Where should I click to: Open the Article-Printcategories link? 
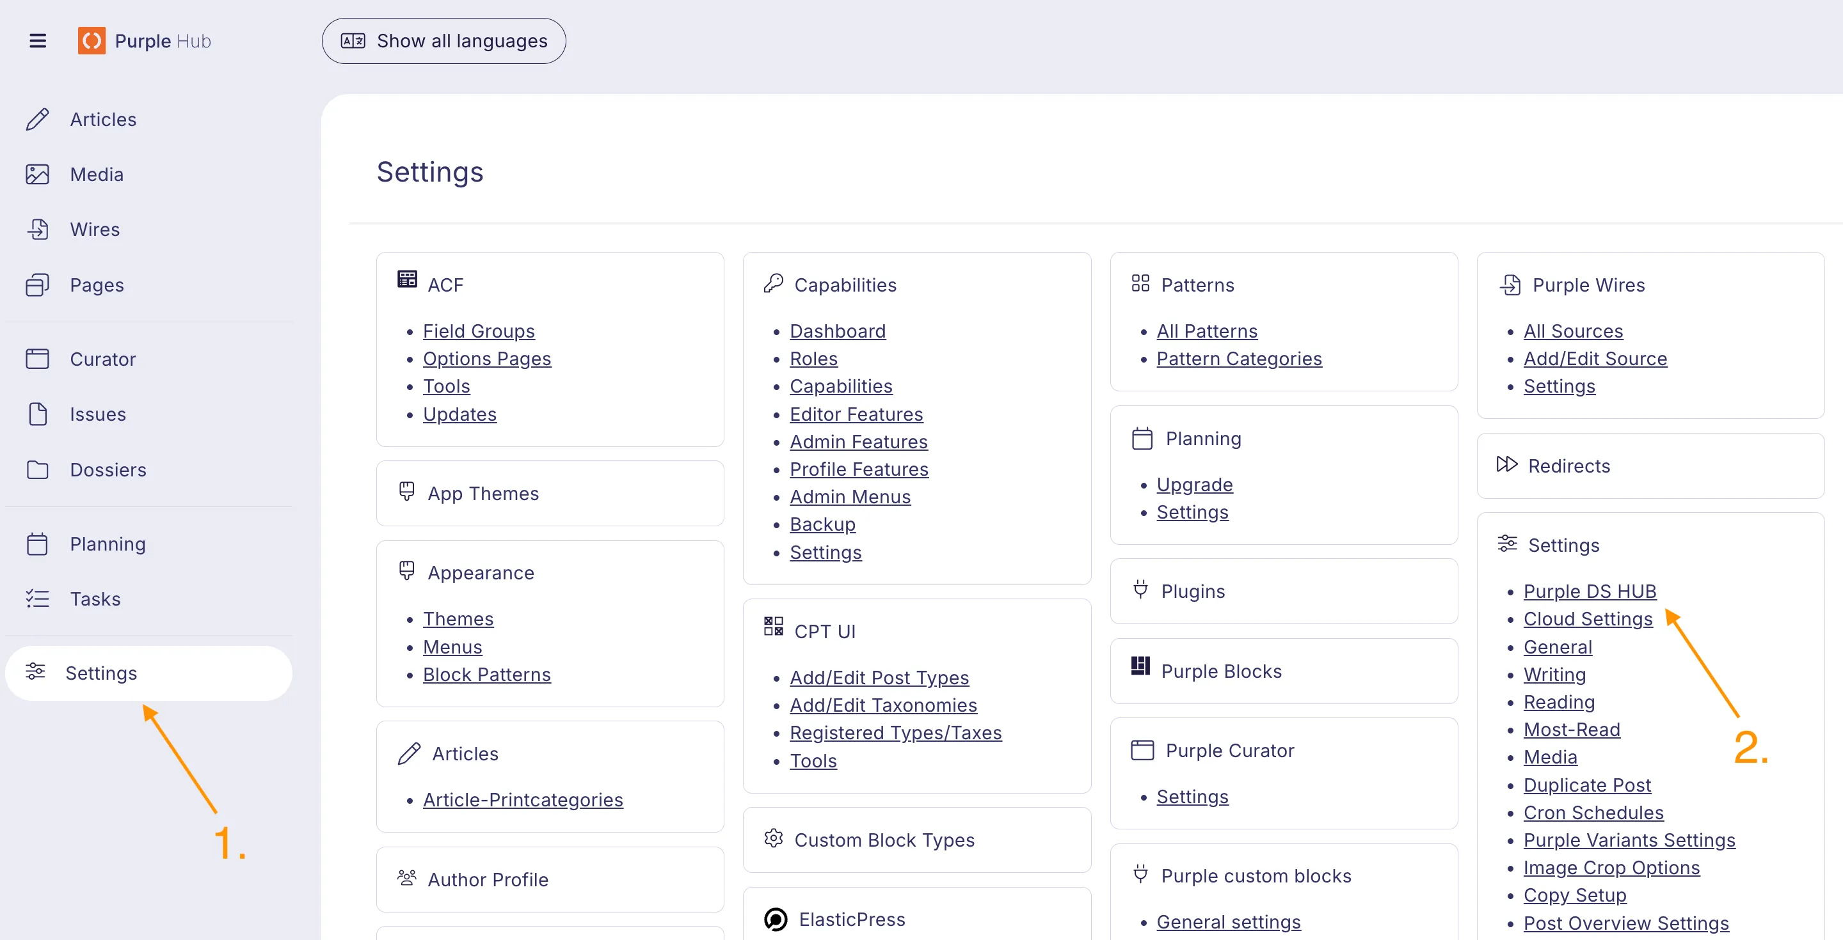pyautogui.click(x=522, y=800)
